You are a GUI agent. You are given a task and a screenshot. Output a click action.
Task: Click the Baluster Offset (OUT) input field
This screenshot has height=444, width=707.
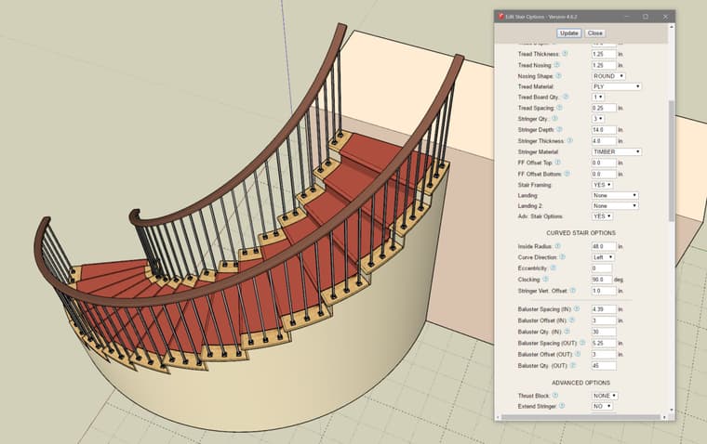point(604,355)
